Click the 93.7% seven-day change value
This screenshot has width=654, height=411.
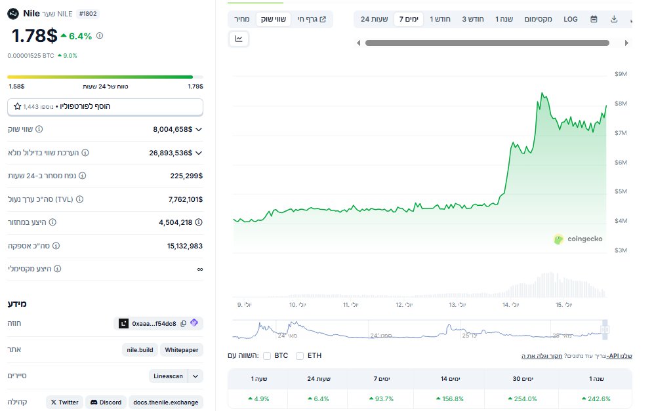tap(381, 399)
